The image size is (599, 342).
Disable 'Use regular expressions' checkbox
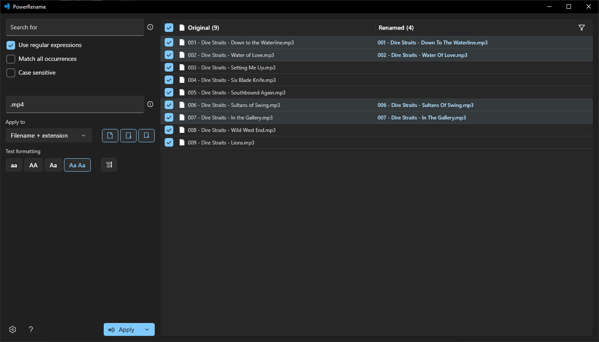11,45
